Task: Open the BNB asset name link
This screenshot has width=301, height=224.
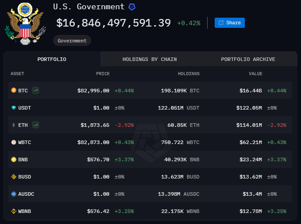Action: coord(23,159)
